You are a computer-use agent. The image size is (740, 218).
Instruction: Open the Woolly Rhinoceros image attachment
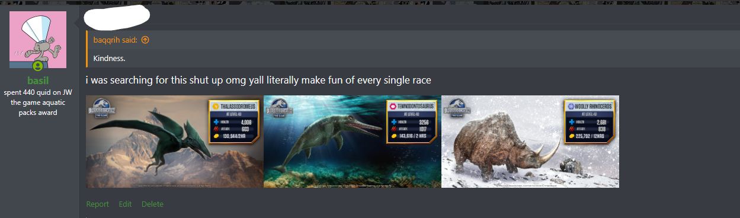530,142
